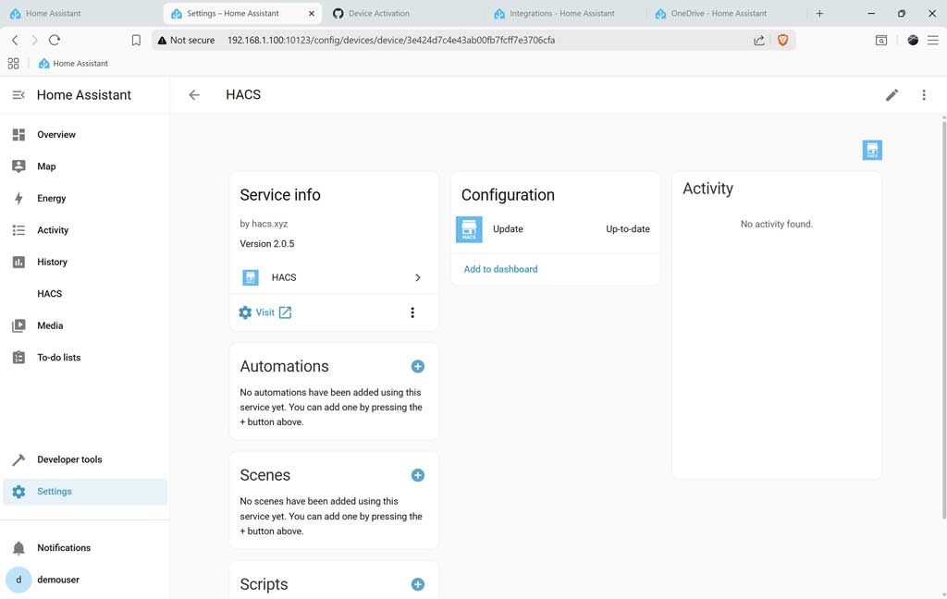The width and height of the screenshot is (947, 599).
Task: Click the Overview dashboard icon
Action: click(18, 135)
